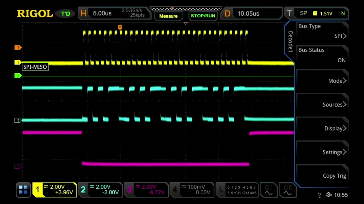
Task: Expand the Sources submenu
Action: (322, 105)
